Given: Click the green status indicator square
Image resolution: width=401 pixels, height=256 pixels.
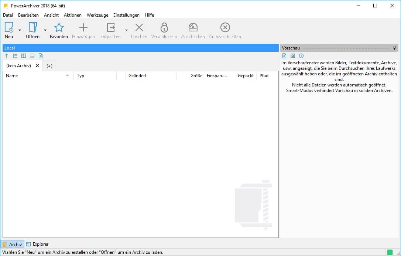Looking at the screenshot, I should click(390, 252).
